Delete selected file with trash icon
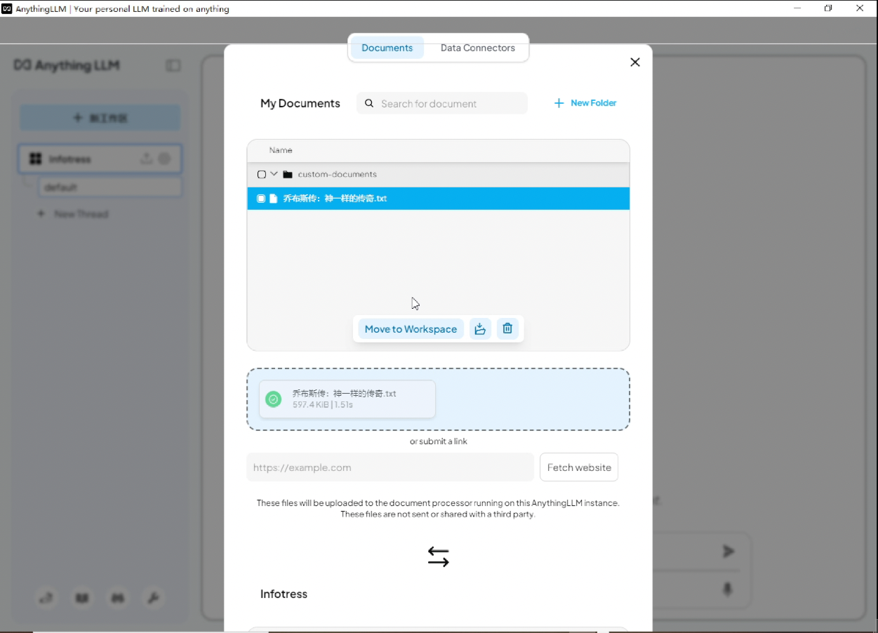Screen dimensions: 878x633 tap(507, 328)
